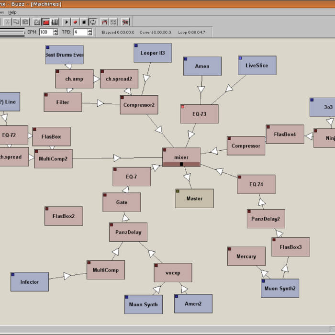This screenshot has width=335, height=335.
Task: Click the mixer machine's pan slider bar
Action: pyautogui.click(x=181, y=164)
